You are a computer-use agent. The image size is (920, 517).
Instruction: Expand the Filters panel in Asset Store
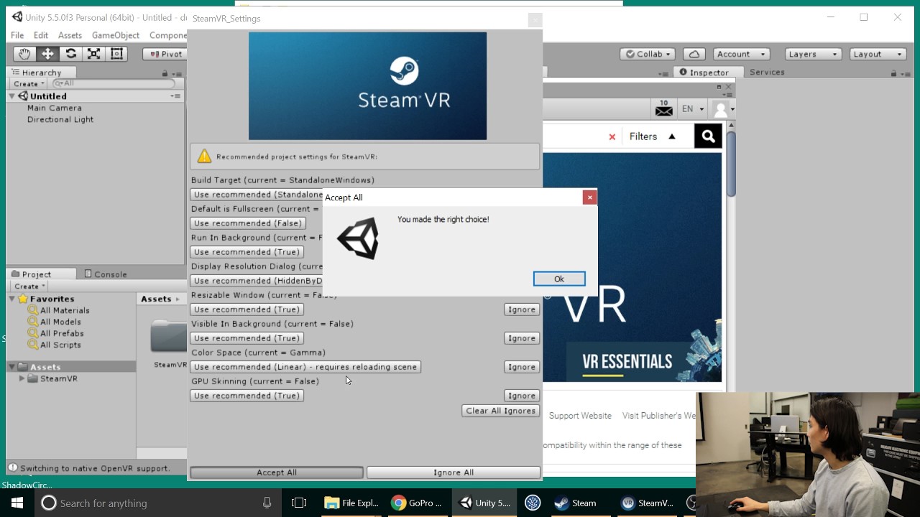pos(653,136)
